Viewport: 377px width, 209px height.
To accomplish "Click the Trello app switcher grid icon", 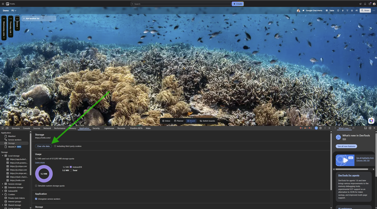I will (3, 4).
